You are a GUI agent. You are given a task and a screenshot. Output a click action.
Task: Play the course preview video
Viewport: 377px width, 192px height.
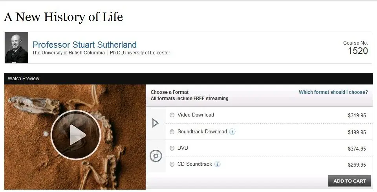tap(75, 135)
